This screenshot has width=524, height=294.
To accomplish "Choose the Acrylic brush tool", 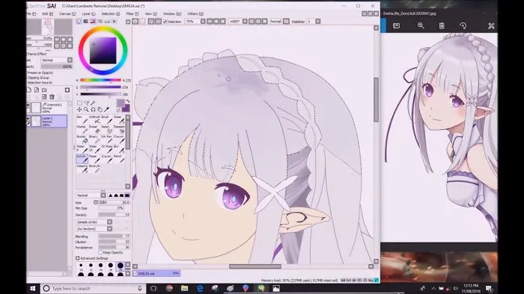I will [82, 158].
